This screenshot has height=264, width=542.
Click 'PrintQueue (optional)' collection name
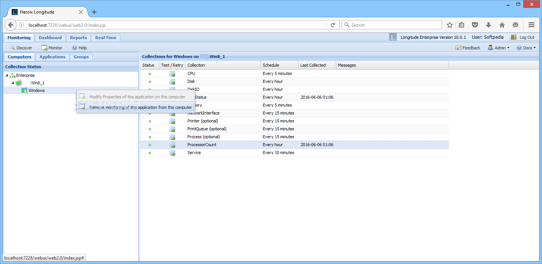[x=207, y=129]
